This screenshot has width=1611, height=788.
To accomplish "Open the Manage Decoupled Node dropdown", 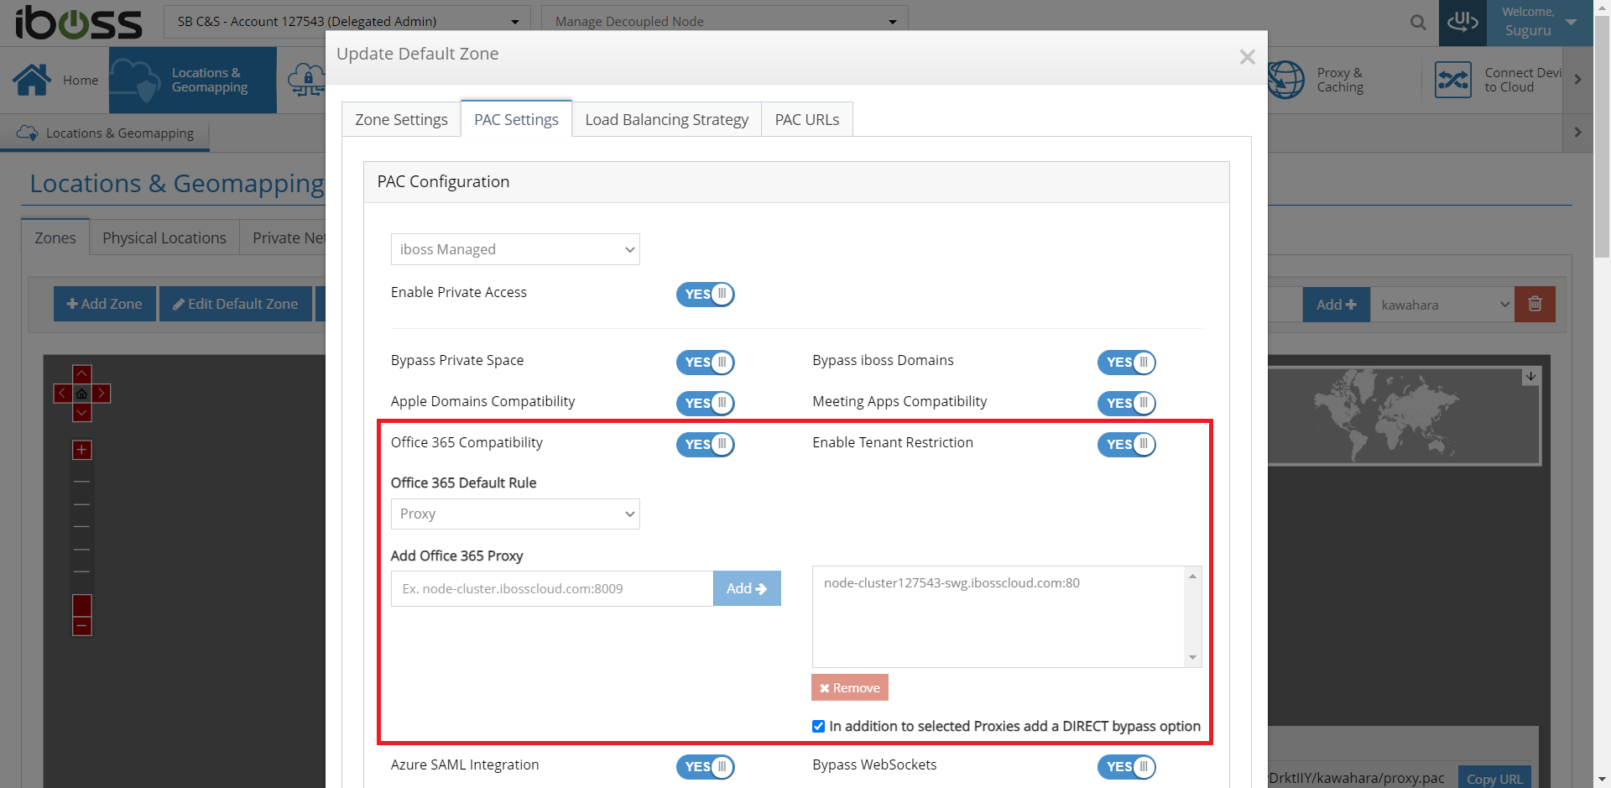I will (725, 22).
